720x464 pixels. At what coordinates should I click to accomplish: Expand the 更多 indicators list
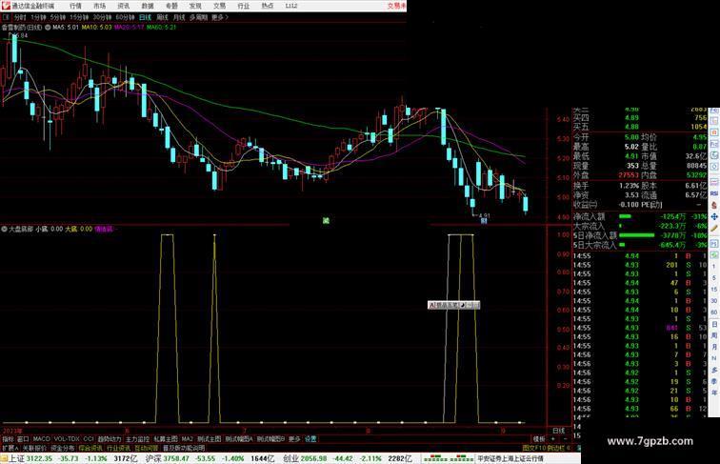(x=294, y=439)
